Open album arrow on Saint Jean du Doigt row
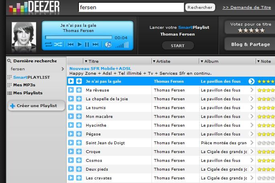275x183 pixels. click(x=252, y=143)
